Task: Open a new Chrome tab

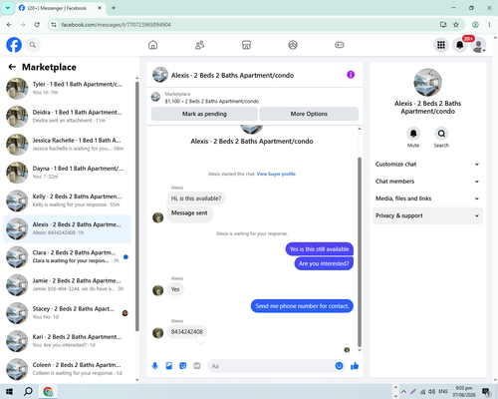Action: 114,8
